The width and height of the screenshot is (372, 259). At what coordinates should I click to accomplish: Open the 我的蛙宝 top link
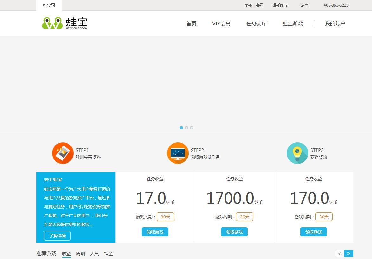(x=281, y=5)
